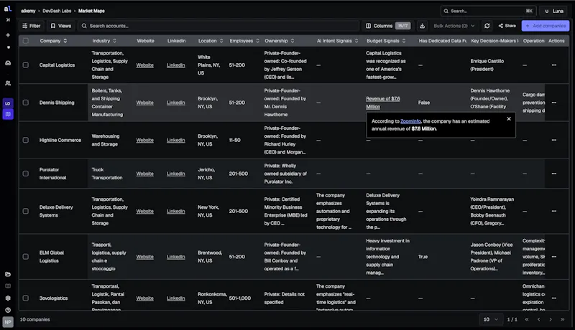Open the Filter panel

[x=32, y=26]
